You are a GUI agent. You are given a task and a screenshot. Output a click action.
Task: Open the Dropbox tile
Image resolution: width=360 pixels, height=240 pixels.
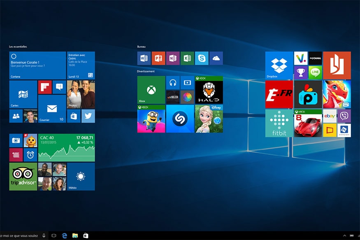[x=279, y=65]
